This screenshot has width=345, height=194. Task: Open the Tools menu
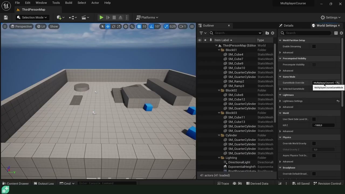(x=56, y=3)
